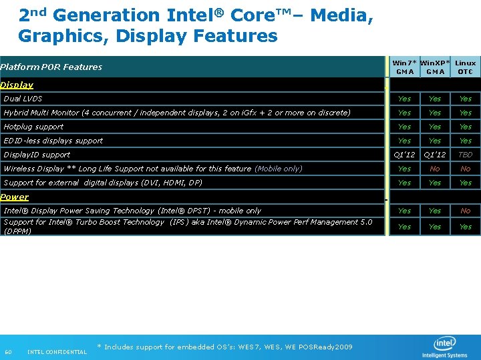Click Linux "Yes" cell for external digital displays
The height and width of the screenshot is (360, 481).
466,183
